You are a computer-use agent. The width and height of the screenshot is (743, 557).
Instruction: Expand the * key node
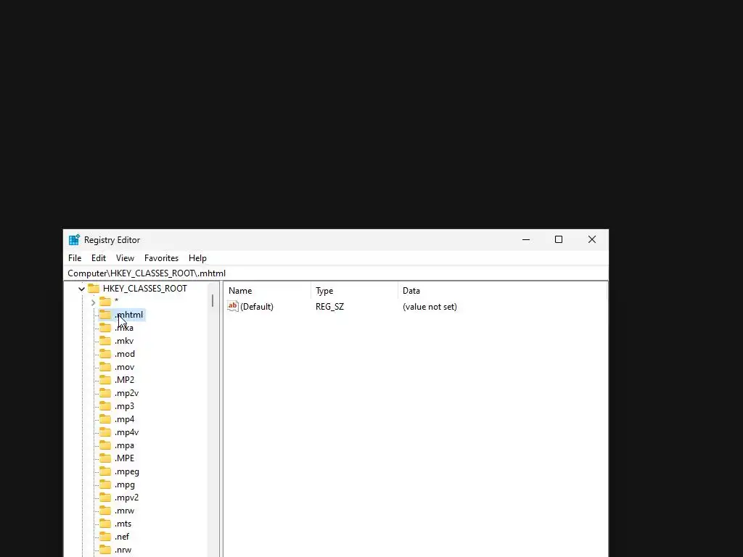click(94, 302)
